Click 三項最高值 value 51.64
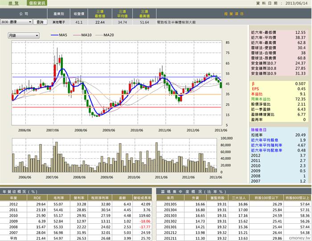The height and width of the screenshot is (241, 312). (144, 22)
